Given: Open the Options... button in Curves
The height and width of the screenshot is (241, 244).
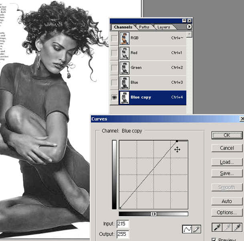Looking at the screenshot, I should (x=227, y=212).
